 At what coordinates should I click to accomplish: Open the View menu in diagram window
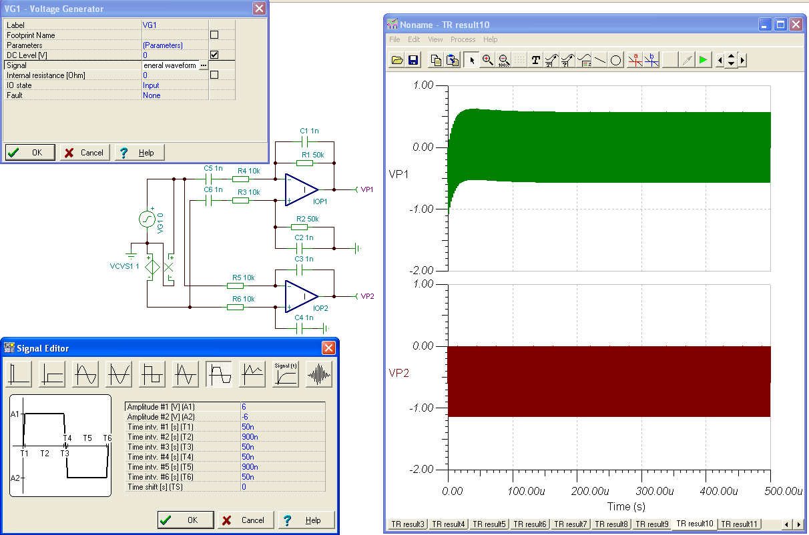[x=435, y=39]
